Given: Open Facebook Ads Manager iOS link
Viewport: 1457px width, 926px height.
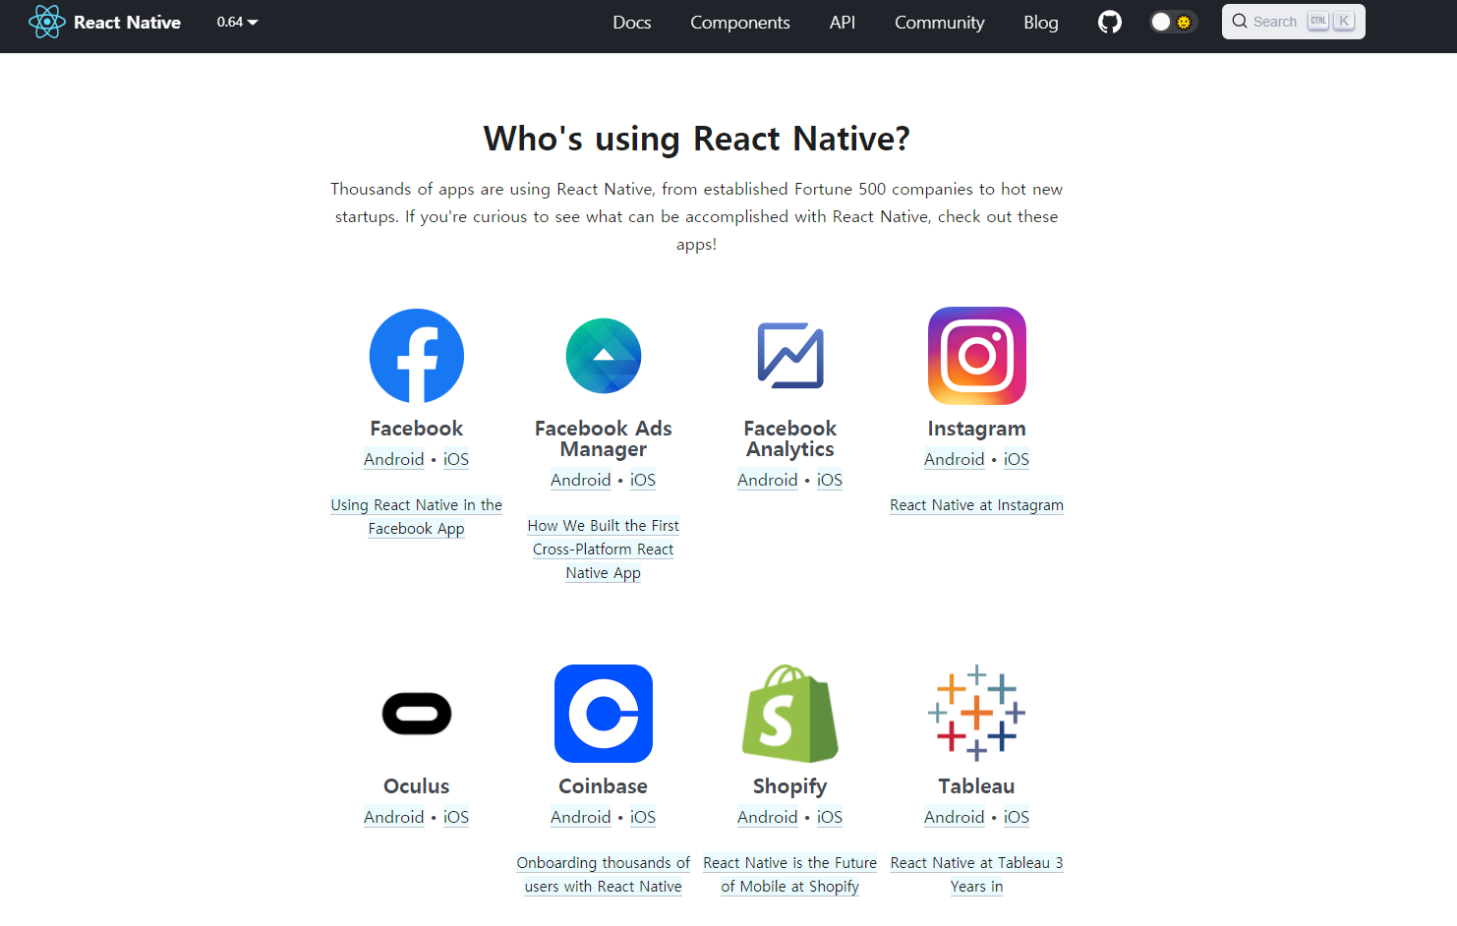Looking at the screenshot, I should pos(643,480).
